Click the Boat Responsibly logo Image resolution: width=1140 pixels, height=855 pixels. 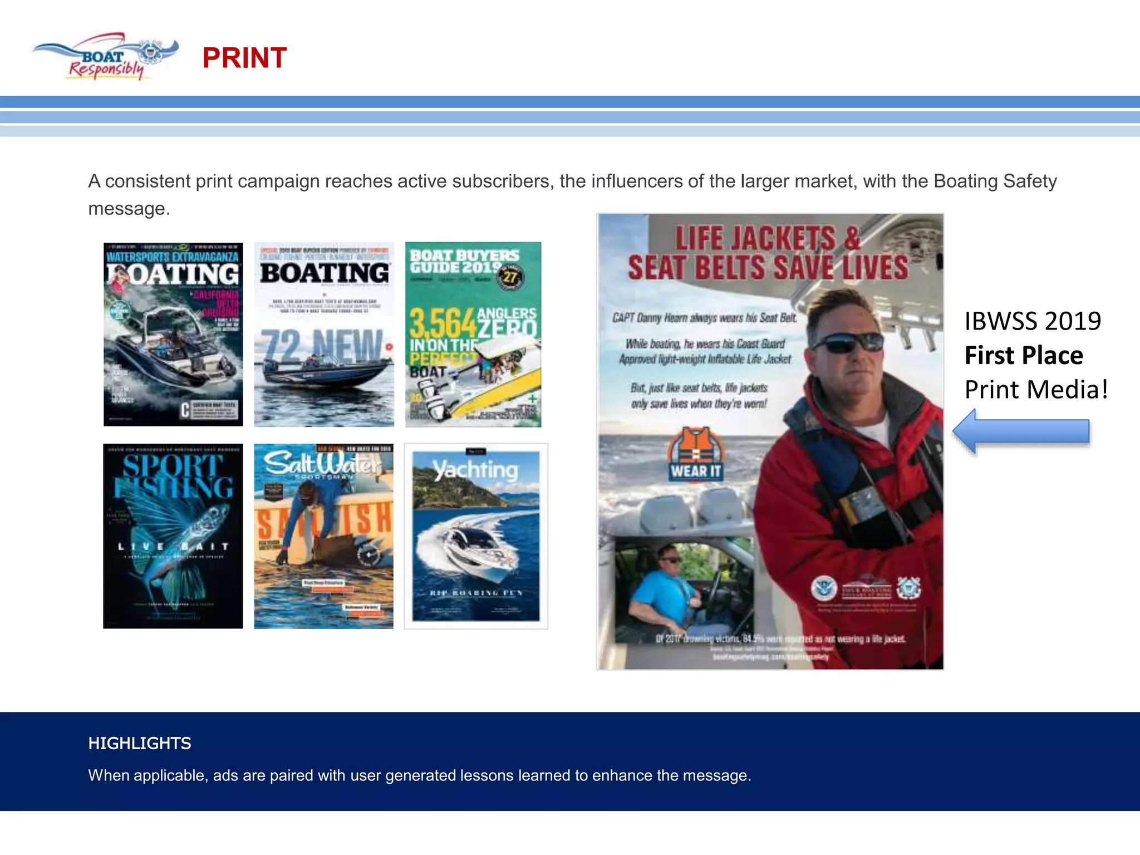tap(106, 57)
